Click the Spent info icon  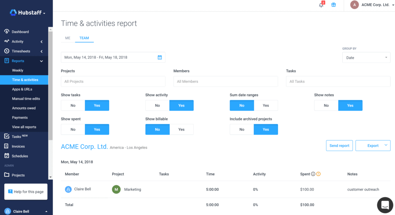[313, 174]
